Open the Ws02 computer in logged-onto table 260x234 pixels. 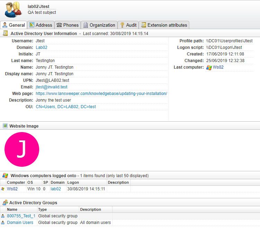click(12, 189)
